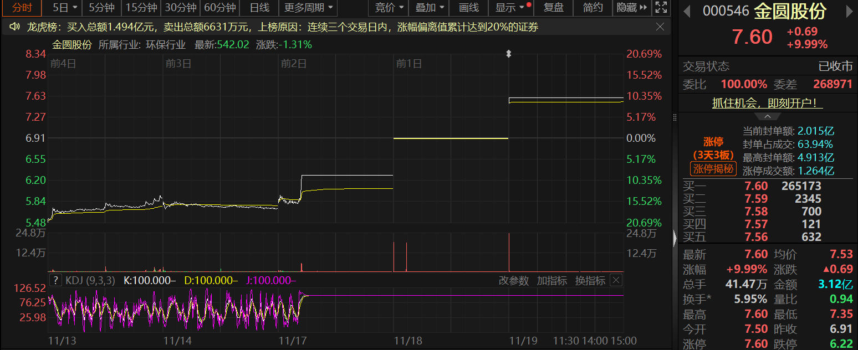
Task: Toggle 画线 drawing mode
Action: (469, 8)
